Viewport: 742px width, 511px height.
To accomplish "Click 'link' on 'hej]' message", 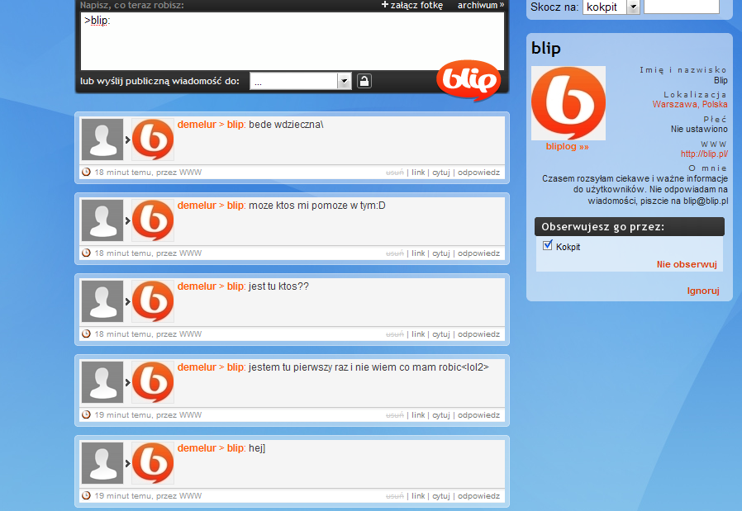I will (418, 496).
